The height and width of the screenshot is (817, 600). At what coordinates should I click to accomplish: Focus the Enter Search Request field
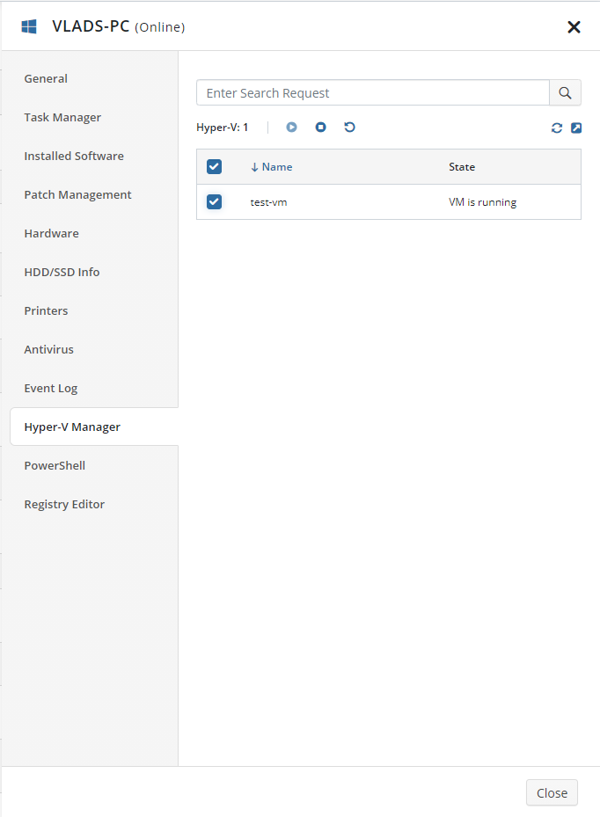pyautogui.click(x=373, y=92)
